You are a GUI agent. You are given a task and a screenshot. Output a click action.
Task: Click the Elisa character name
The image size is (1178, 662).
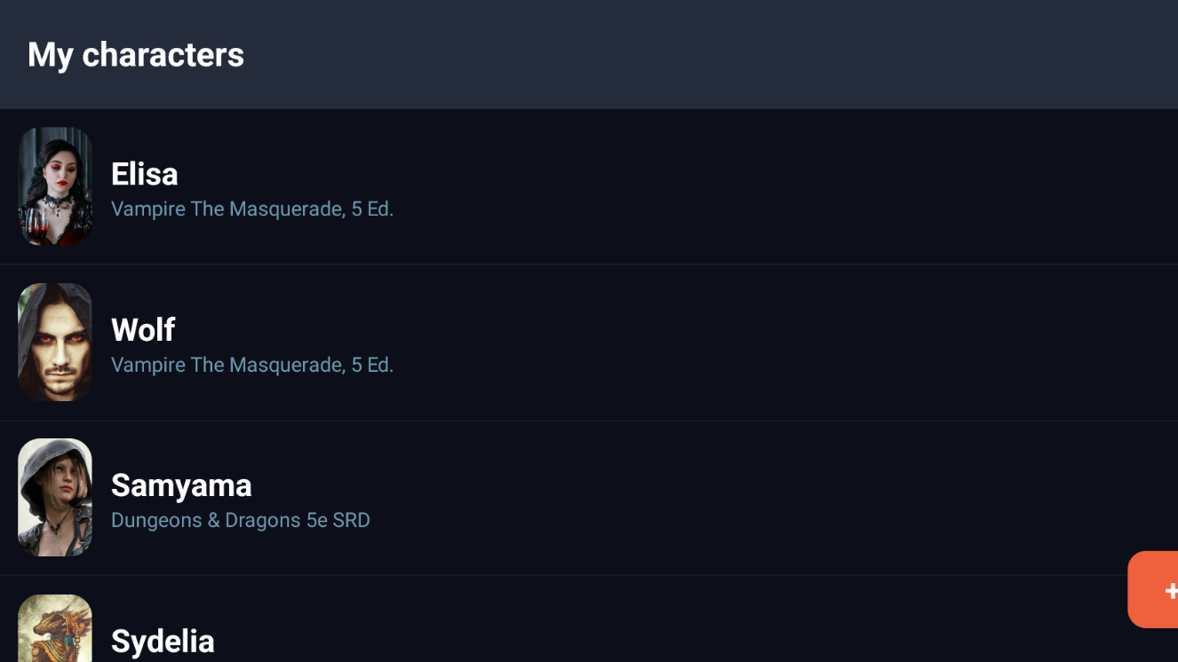[x=145, y=174]
